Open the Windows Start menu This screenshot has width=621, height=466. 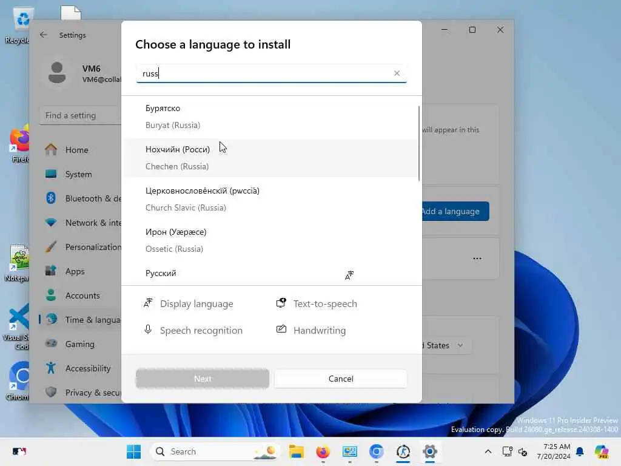pyautogui.click(x=133, y=451)
